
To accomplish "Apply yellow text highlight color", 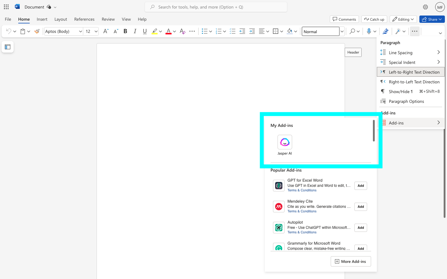I will [x=155, y=31].
